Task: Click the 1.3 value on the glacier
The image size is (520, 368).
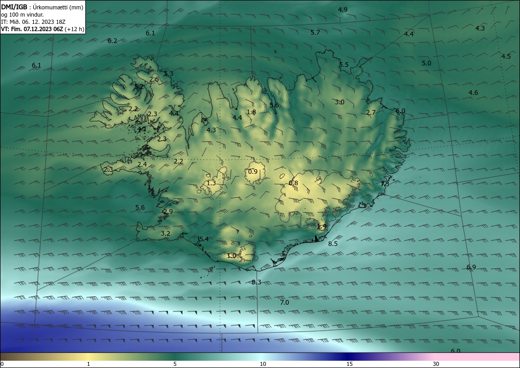Action: click(211, 183)
